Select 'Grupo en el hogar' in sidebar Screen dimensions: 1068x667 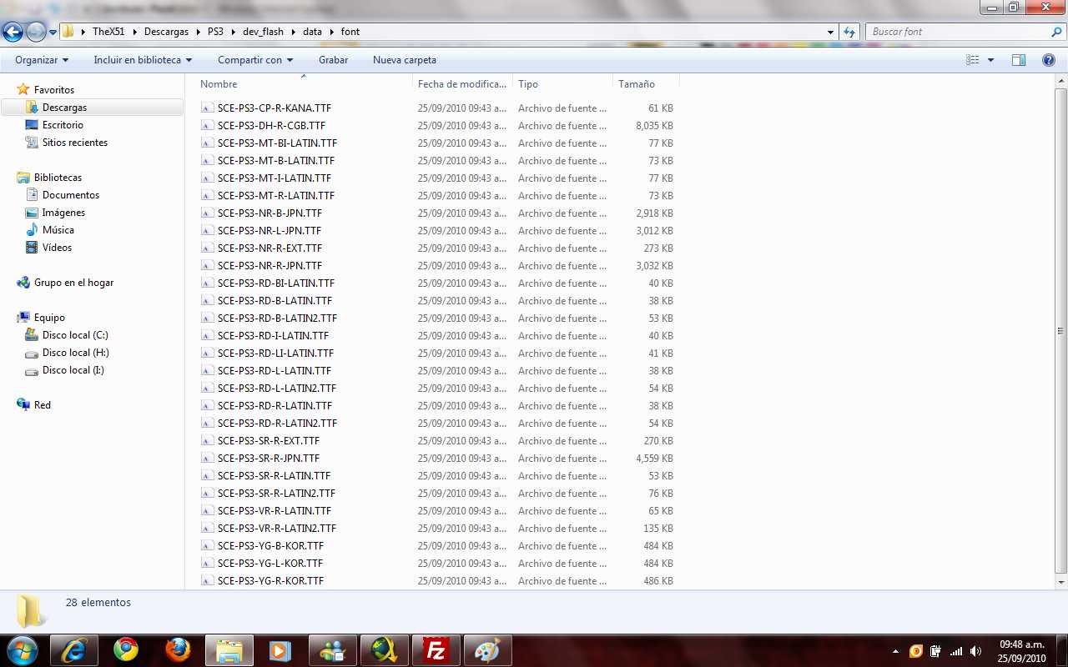coord(73,283)
